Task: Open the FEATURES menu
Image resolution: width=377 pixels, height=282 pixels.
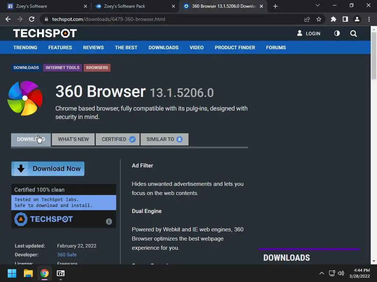Action: (60, 47)
